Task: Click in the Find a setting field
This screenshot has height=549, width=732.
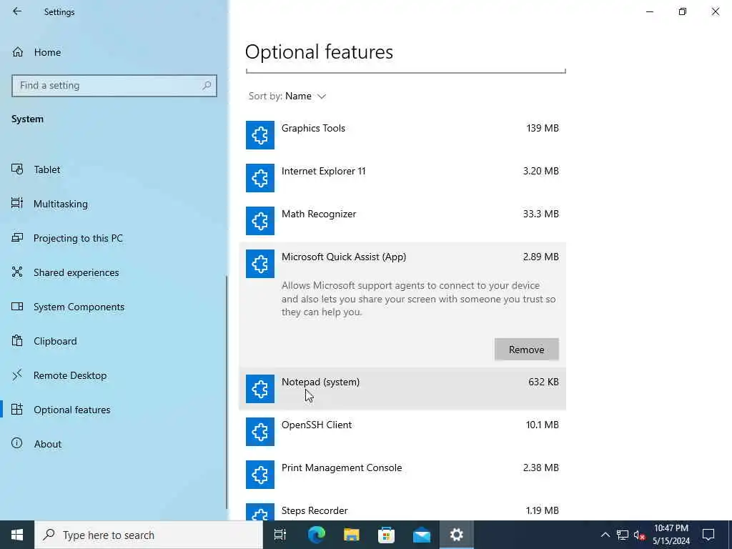Action: pos(114,86)
